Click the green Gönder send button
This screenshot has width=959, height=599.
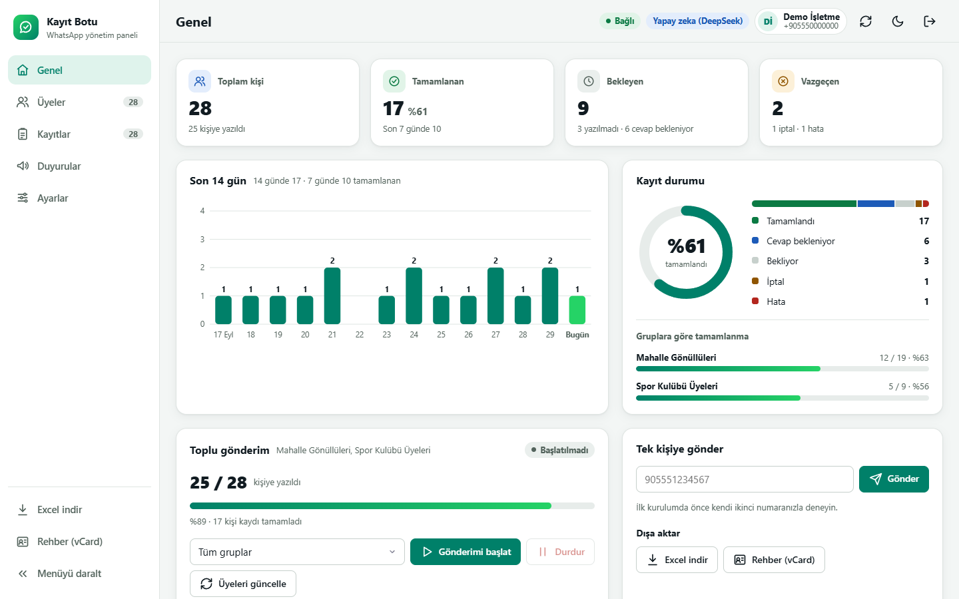(x=894, y=479)
